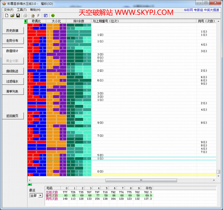Open the 文件(F) menu
The width and height of the screenshot is (223, 210).
[x=8, y=10]
